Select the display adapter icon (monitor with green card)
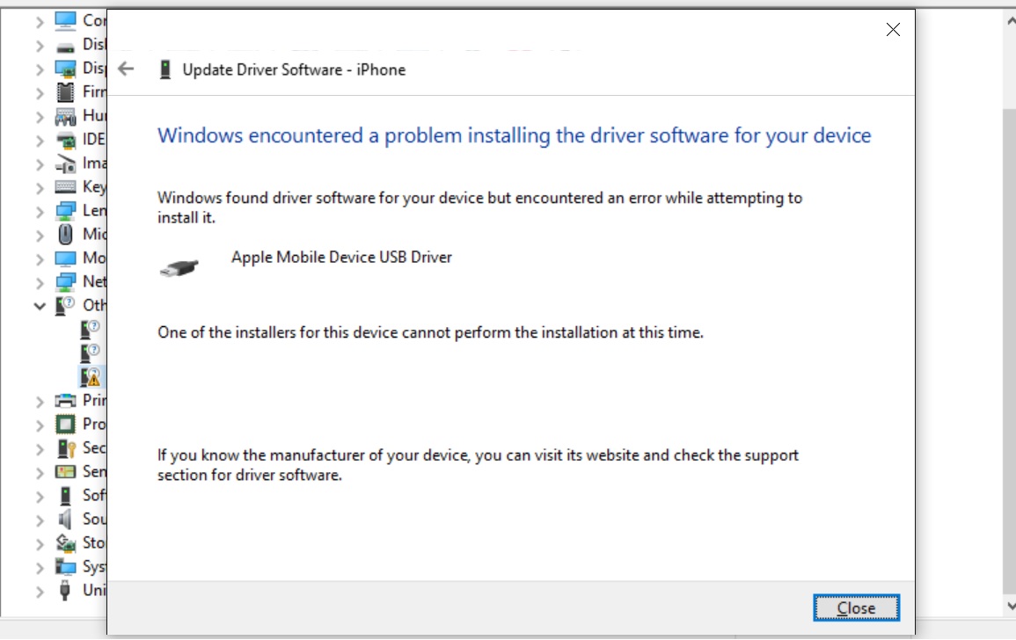 pos(65,68)
